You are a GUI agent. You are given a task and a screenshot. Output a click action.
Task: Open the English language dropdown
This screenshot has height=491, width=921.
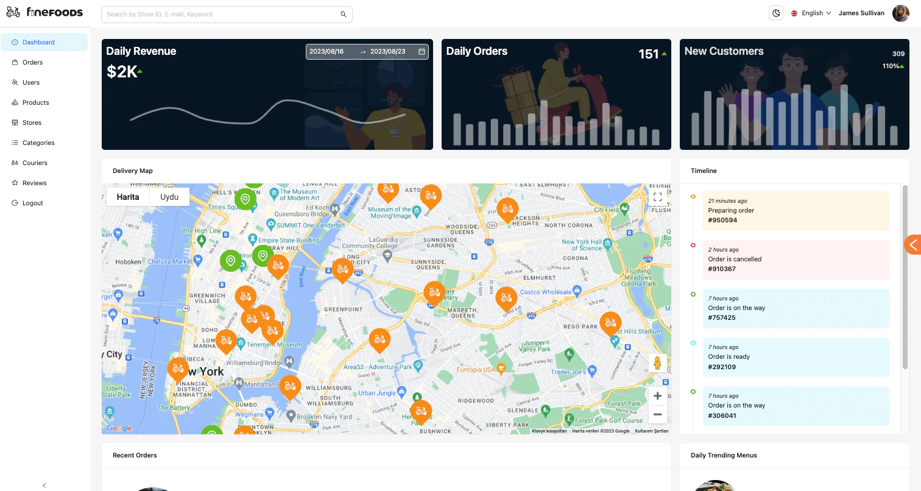(811, 13)
